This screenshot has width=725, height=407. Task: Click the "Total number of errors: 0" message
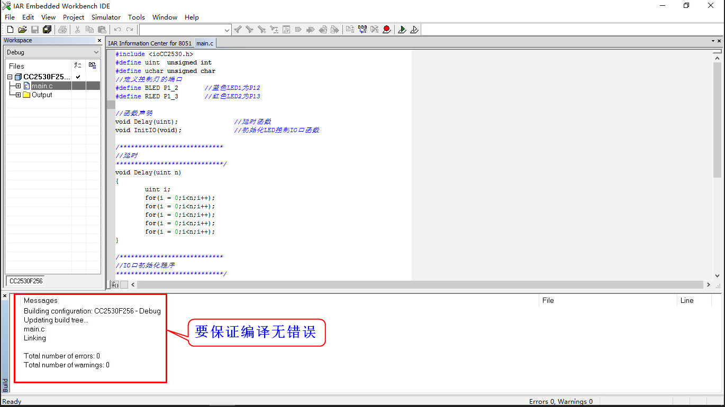(x=62, y=356)
